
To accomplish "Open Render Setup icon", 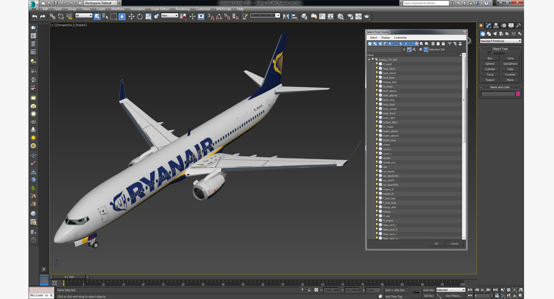I will pyautogui.click(x=350, y=16).
